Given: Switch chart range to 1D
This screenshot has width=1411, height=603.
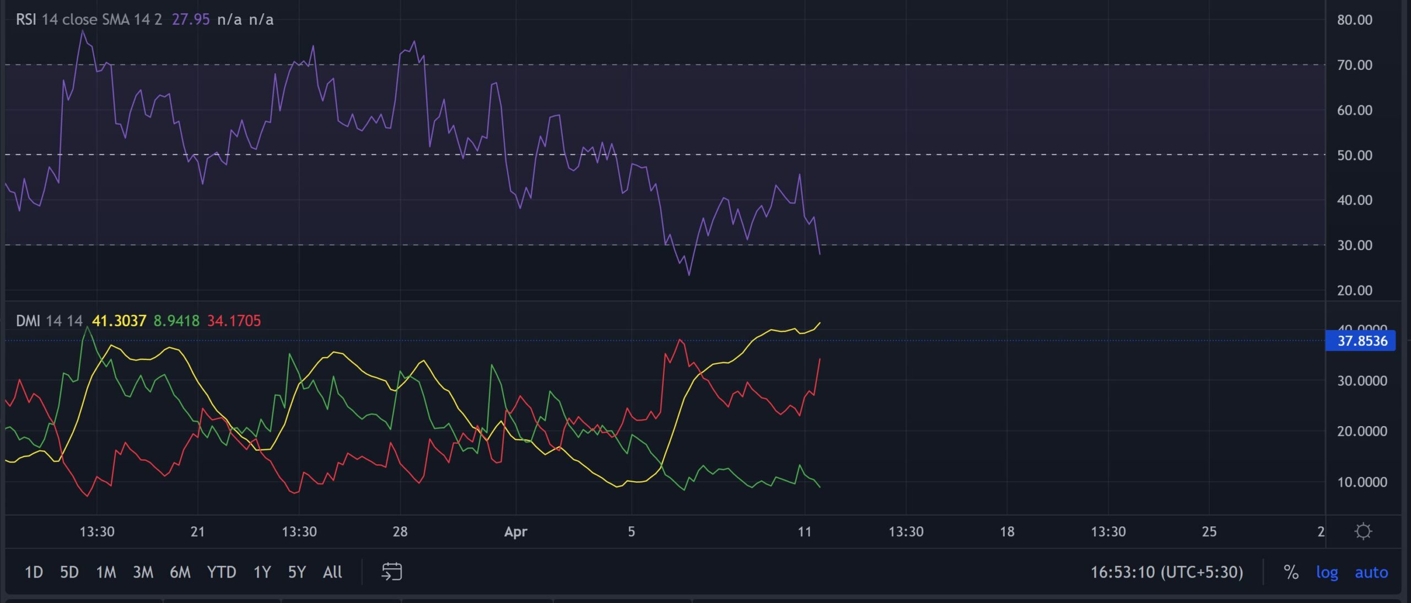Looking at the screenshot, I should [x=34, y=572].
